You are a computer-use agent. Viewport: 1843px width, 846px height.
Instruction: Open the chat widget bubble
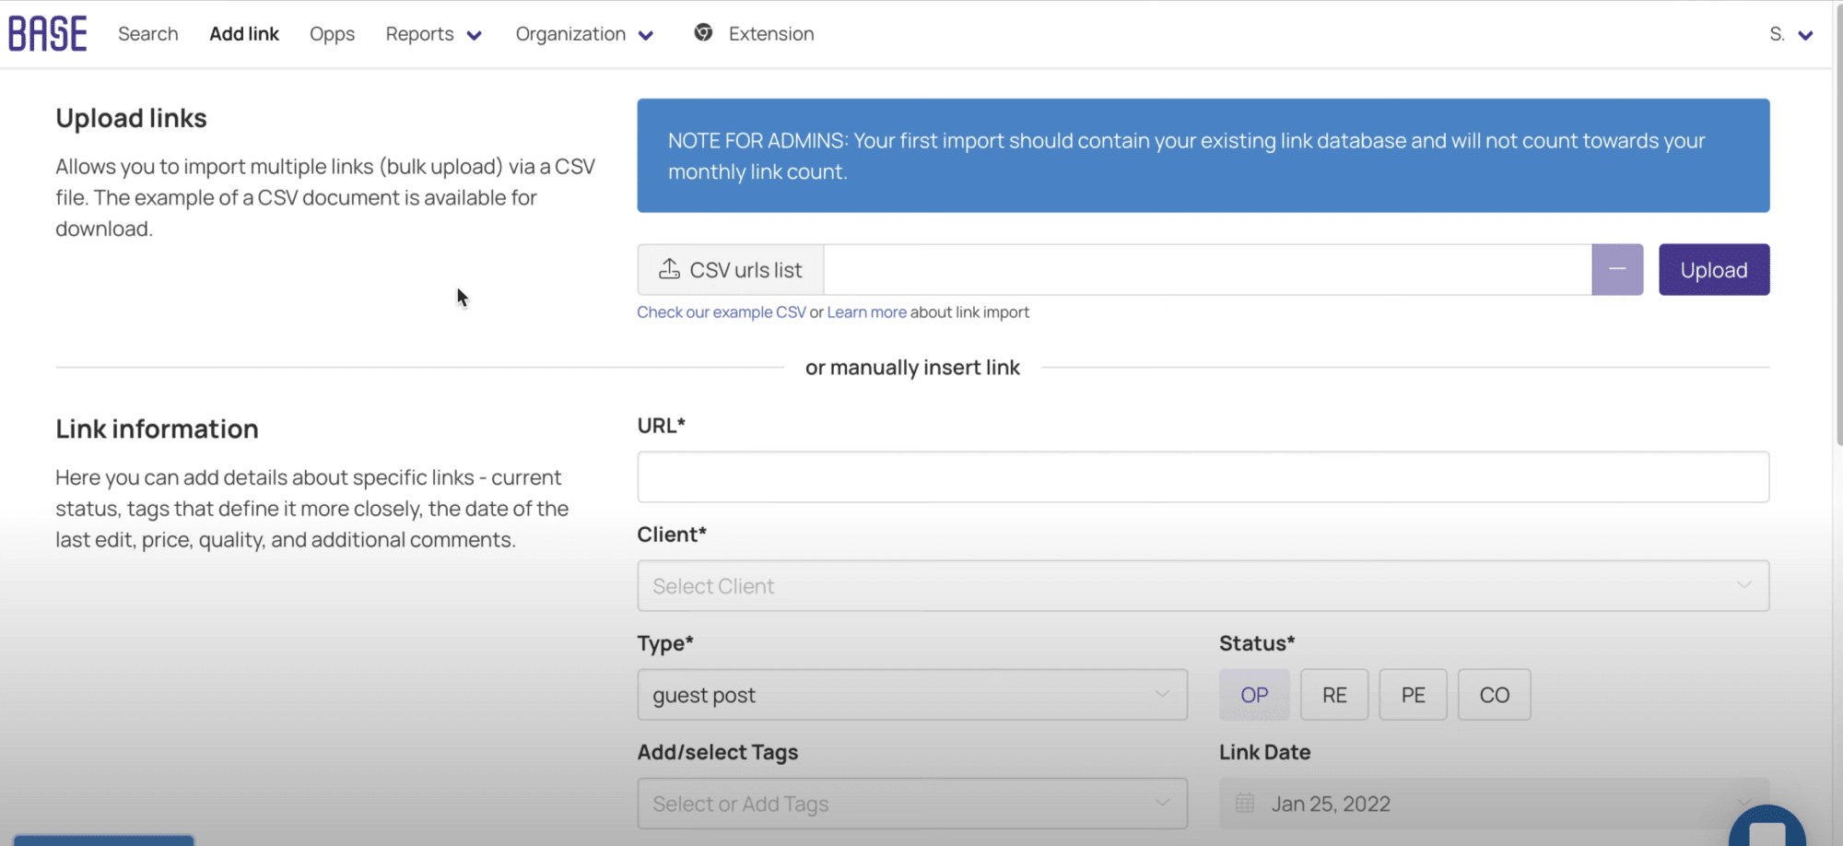[x=1766, y=829]
